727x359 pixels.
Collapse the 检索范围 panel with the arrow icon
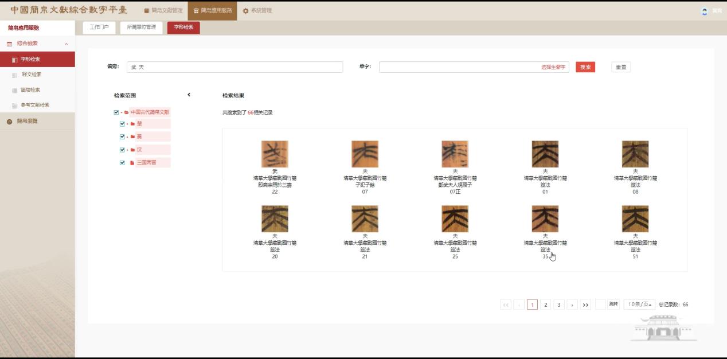point(189,95)
